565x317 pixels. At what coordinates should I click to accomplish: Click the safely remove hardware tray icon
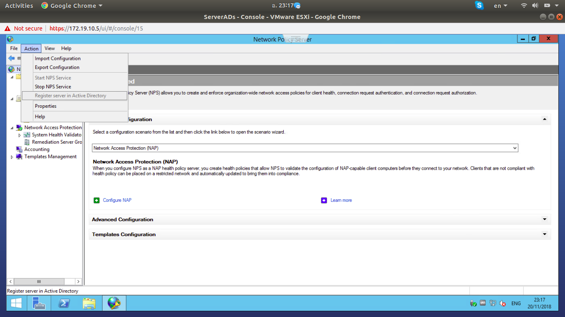(x=473, y=303)
